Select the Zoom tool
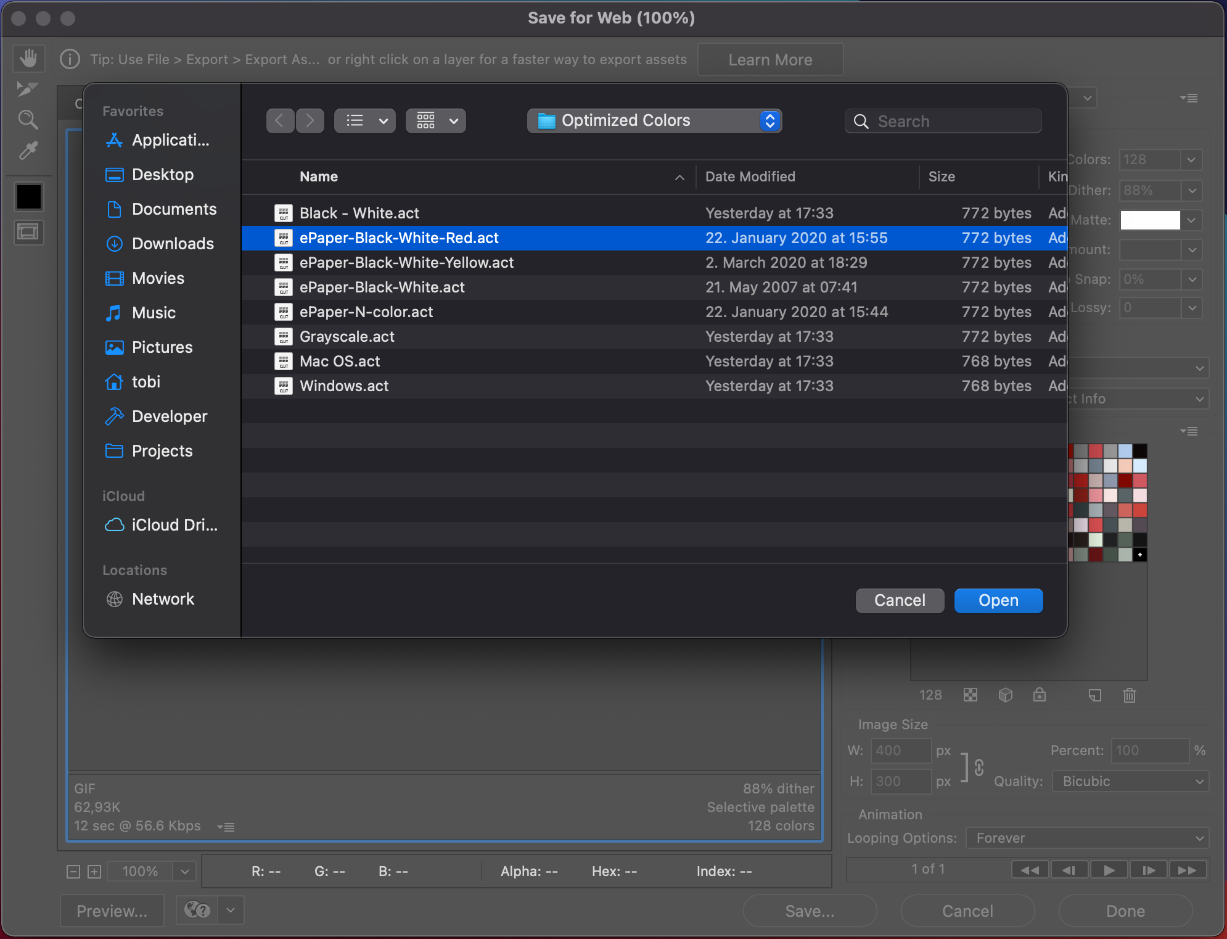The width and height of the screenshot is (1227, 939). [x=28, y=119]
